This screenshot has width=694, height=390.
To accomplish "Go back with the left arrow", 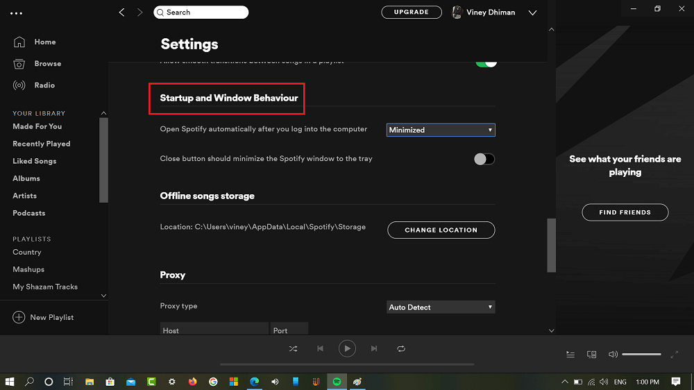I will [121, 12].
